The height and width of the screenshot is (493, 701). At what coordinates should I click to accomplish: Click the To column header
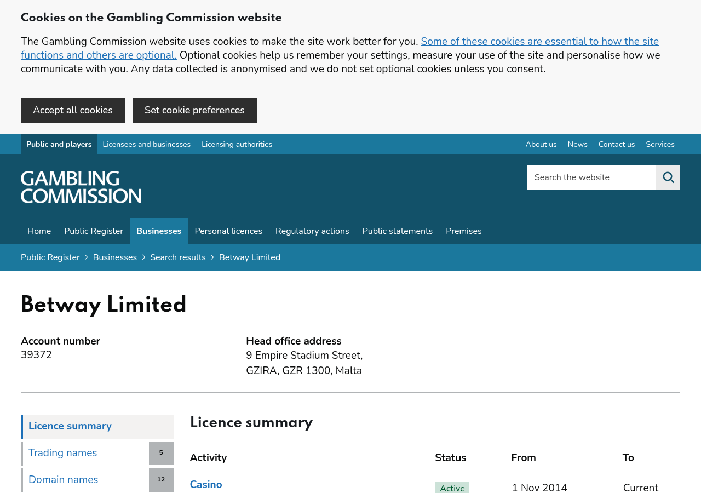pyautogui.click(x=628, y=458)
